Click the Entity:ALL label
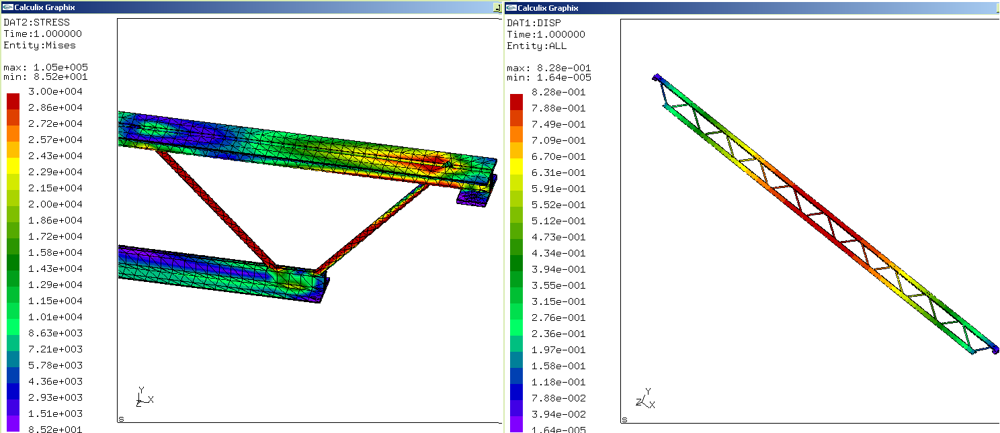This screenshot has height=433, width=1000. pos(536,46)
